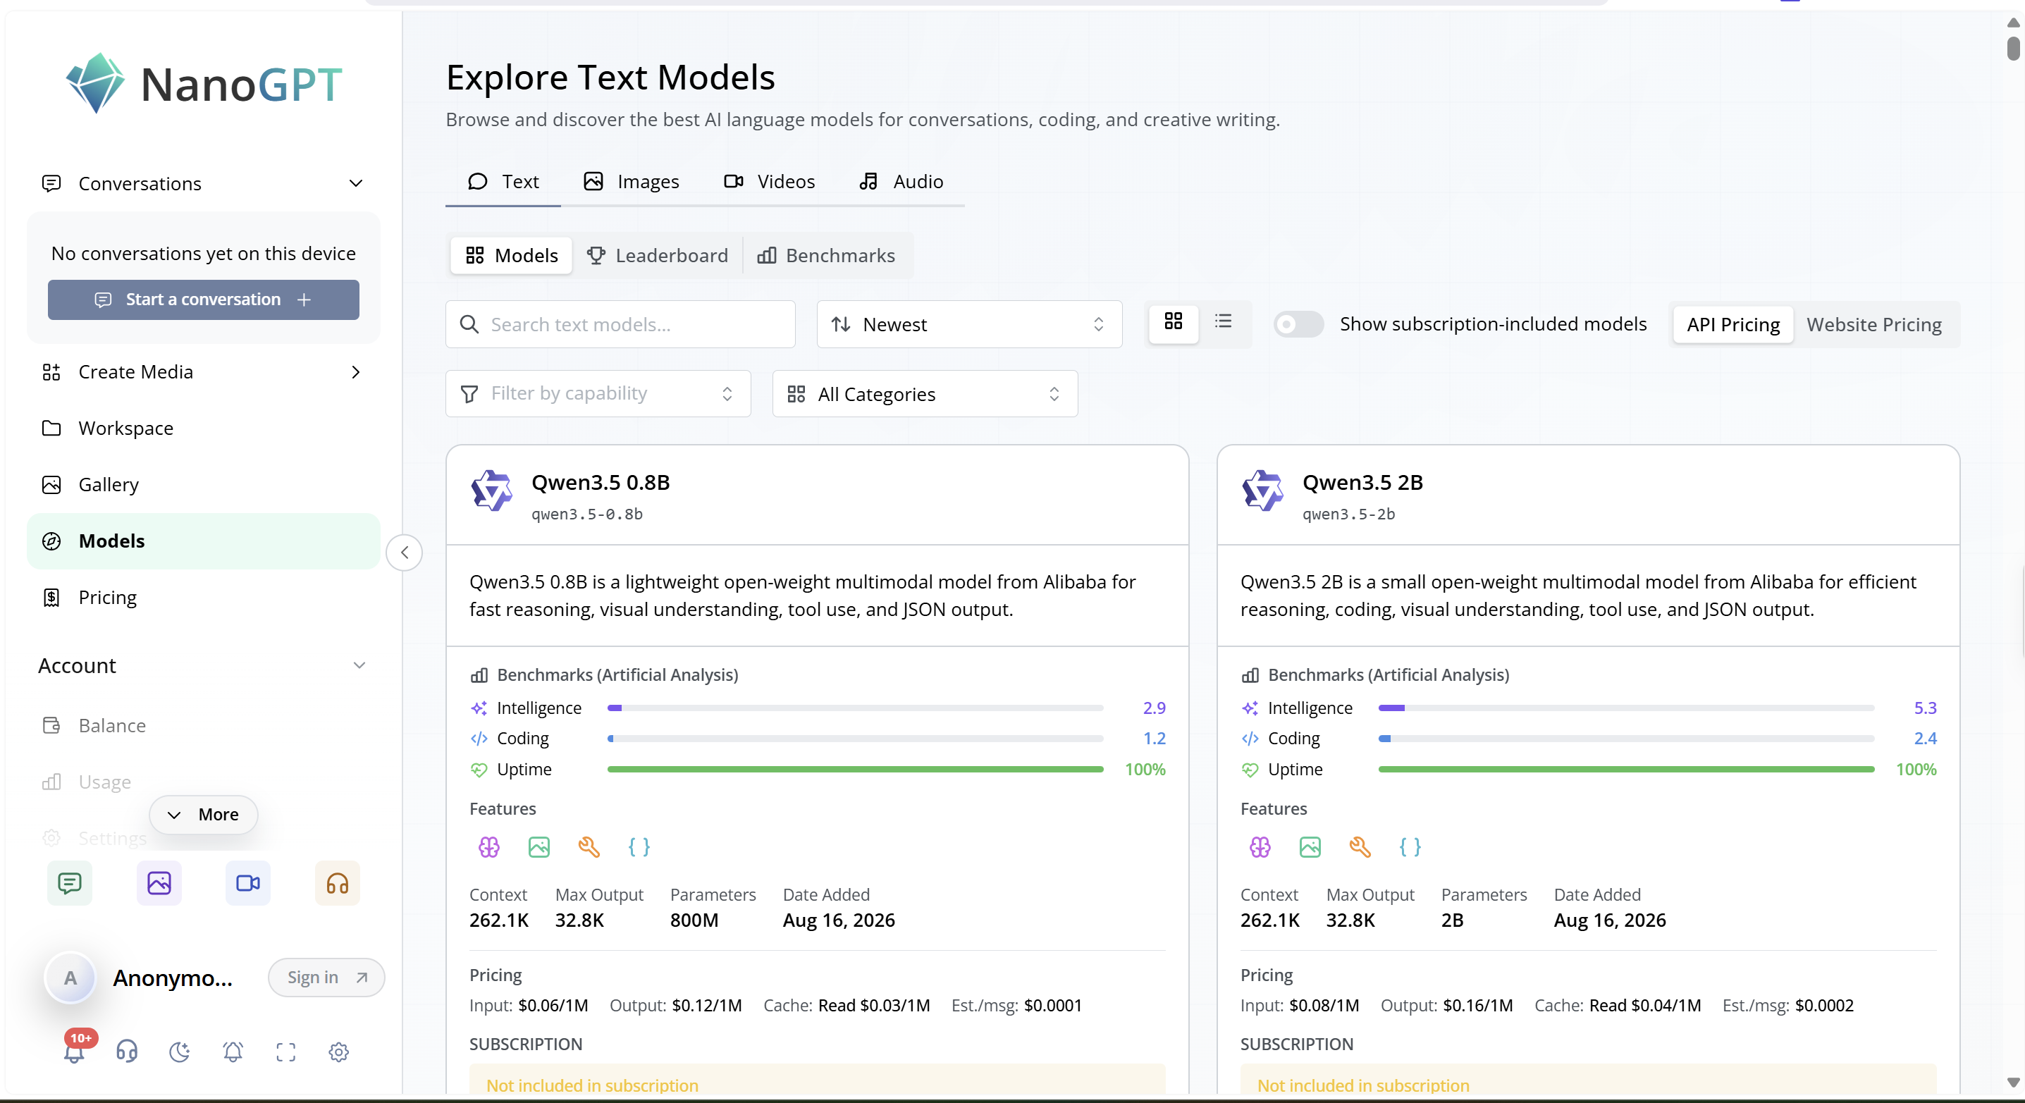Click the alert bell icon in footer
Viewport: 2025px width, 1103px height.
[233, 1051]
